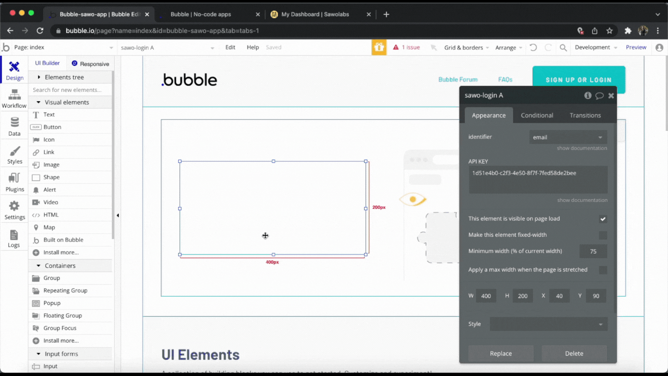Select the Map element
The width and height of the screenshot is (668, 376).
71,227
